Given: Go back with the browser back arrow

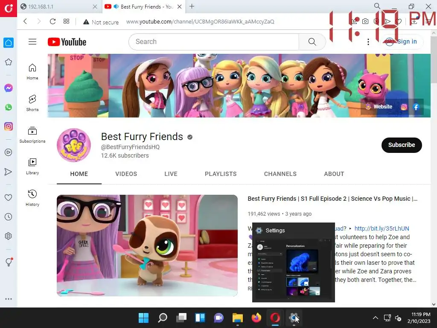Looking at the screenshot, I should click(25, 21).
